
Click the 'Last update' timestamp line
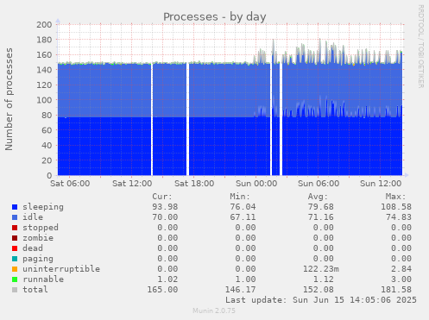(321, 300)
